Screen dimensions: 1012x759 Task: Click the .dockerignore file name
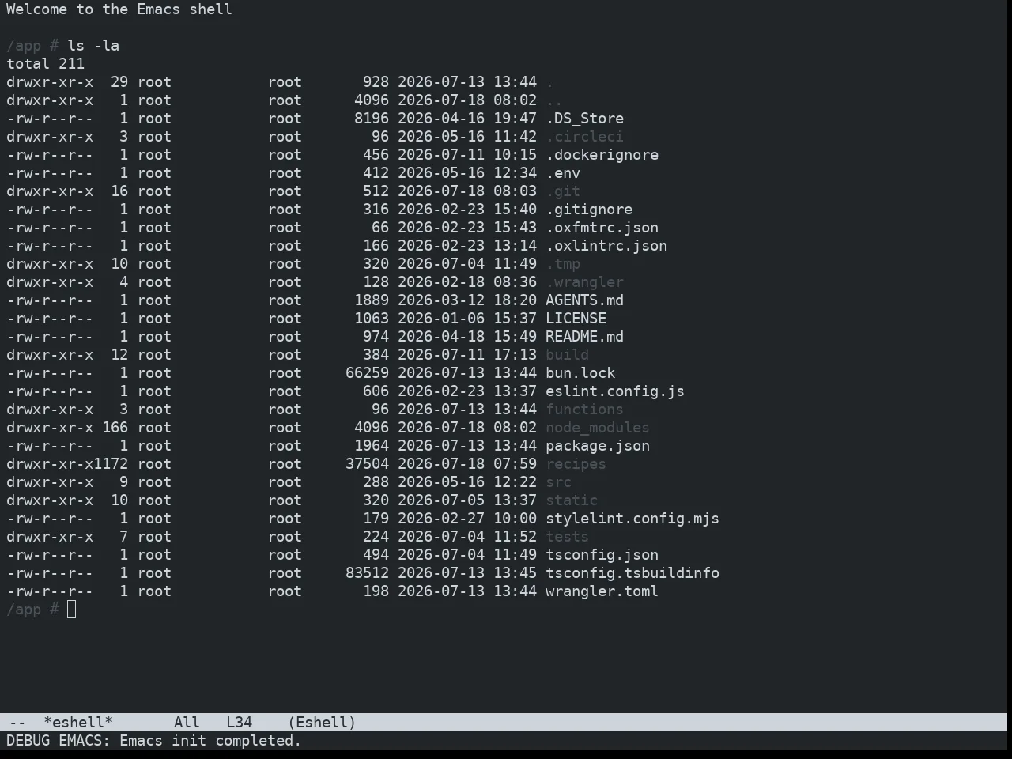(x=602, y=155)
